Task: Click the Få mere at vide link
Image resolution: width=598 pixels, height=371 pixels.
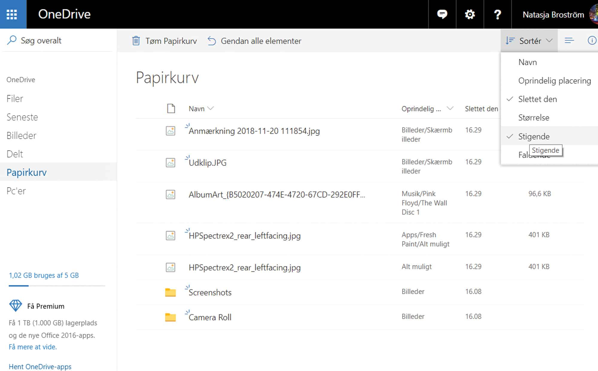Action: tap(33, 347)
